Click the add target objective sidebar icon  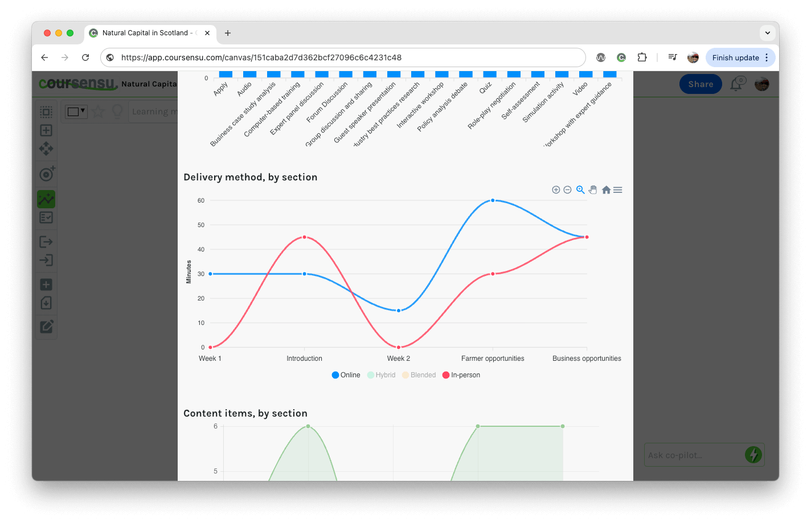point(47,174)
